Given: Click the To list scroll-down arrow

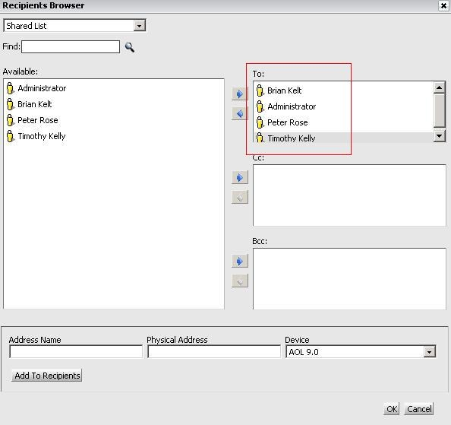Looking at the screenshot, I should (x=439, y=136).
